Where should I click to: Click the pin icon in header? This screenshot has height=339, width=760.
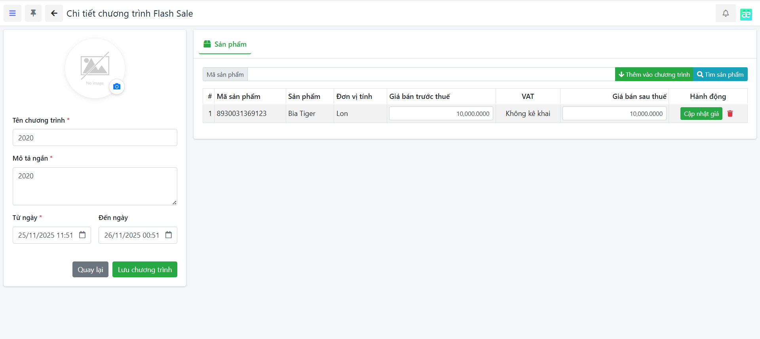click(33, 13)
